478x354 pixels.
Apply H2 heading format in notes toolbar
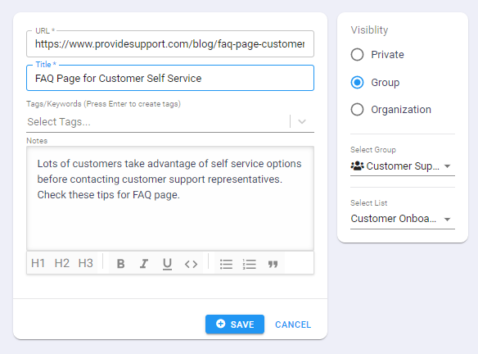62,263
